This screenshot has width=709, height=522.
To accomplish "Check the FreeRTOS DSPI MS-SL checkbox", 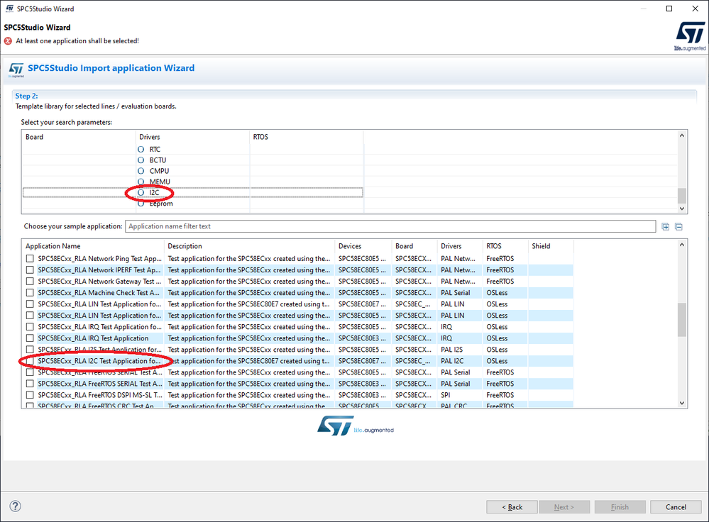I will coord(30,395).
